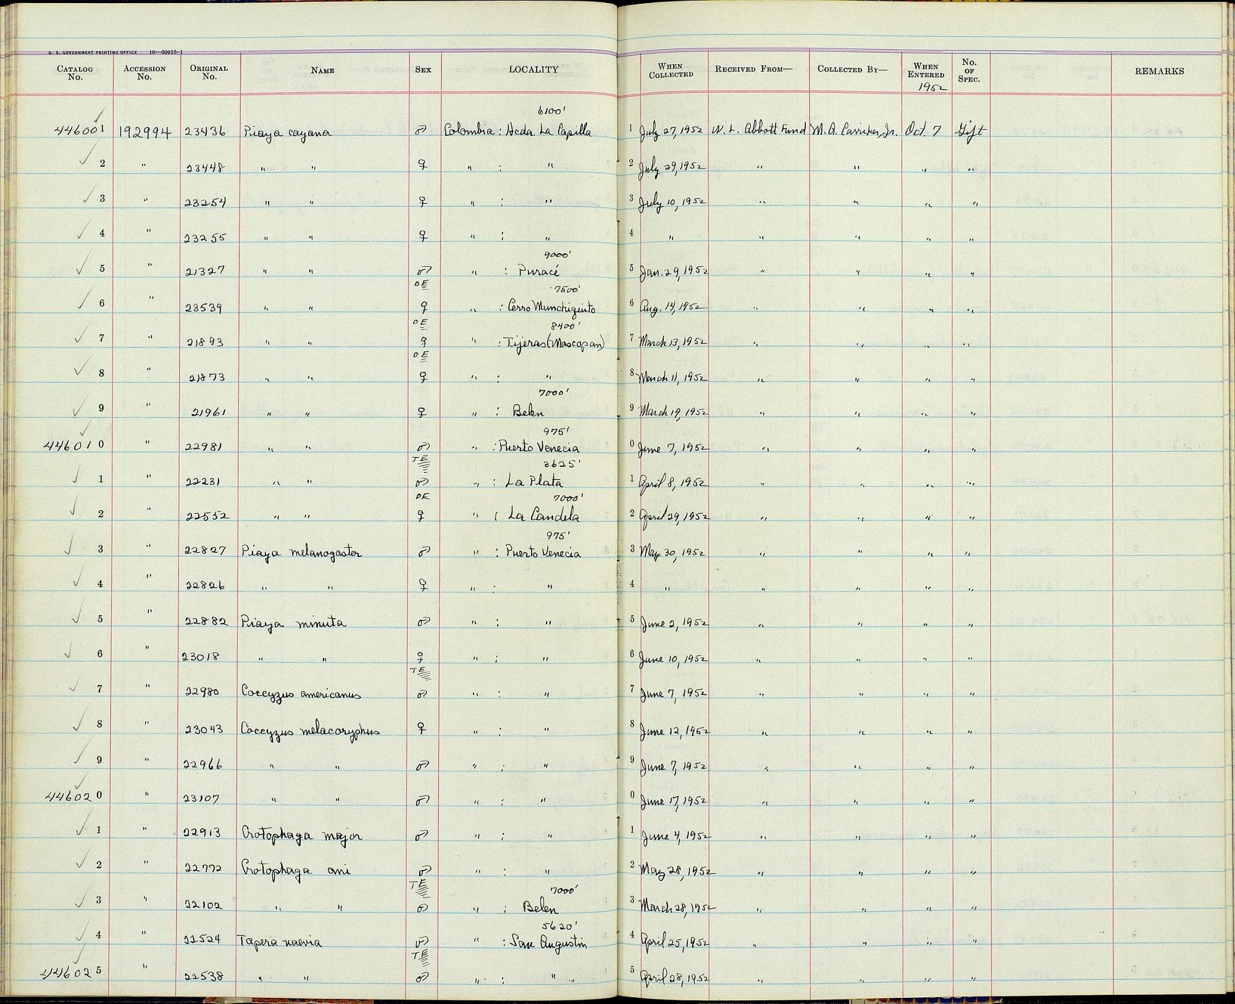1235x1004 pixels.
Task: Select the 'Original No.' column header
Action: [209, 73]
